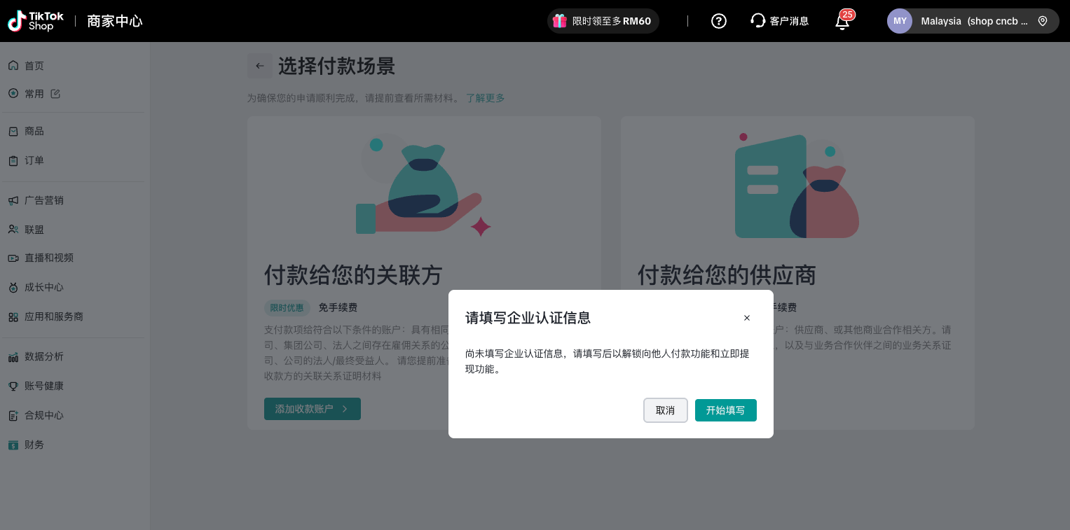Open the help question mark icon
Image resolution: width=1070 pixels, height=530 pixels.
pyautogui.click(x=718, y=21)
